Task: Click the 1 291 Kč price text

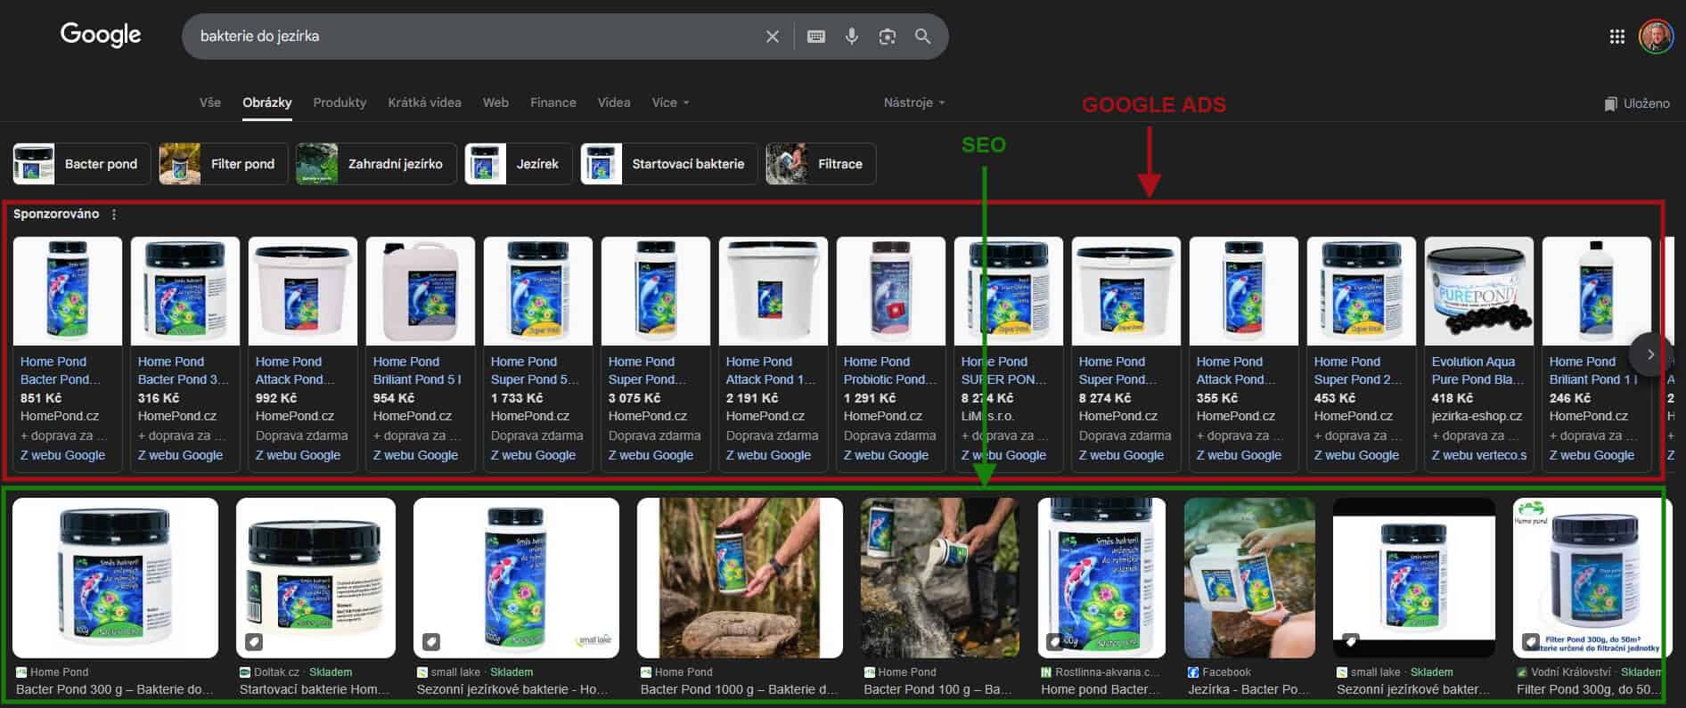Action: (872, 398)
